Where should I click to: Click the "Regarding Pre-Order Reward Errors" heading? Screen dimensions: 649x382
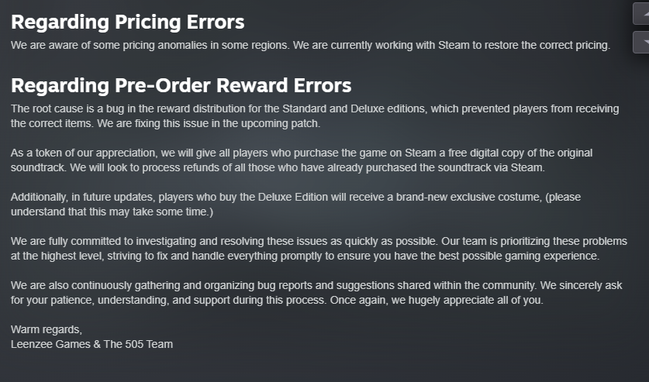pos(181,84)
